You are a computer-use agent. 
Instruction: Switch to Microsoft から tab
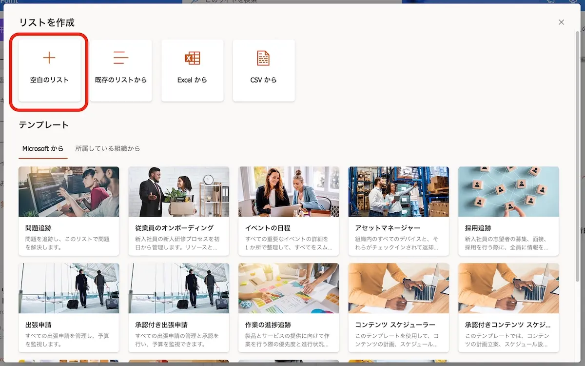pyautogui.click(x=43, y=148)
